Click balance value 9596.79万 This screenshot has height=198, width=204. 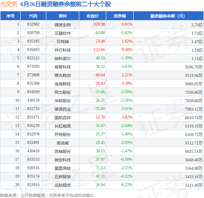[194, 67]
